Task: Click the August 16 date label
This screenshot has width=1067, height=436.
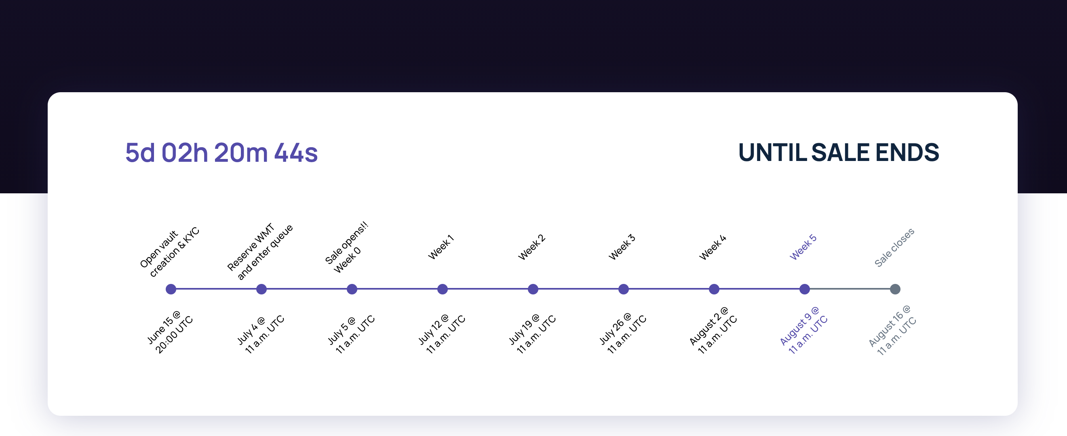Action: tap(892, 331)
